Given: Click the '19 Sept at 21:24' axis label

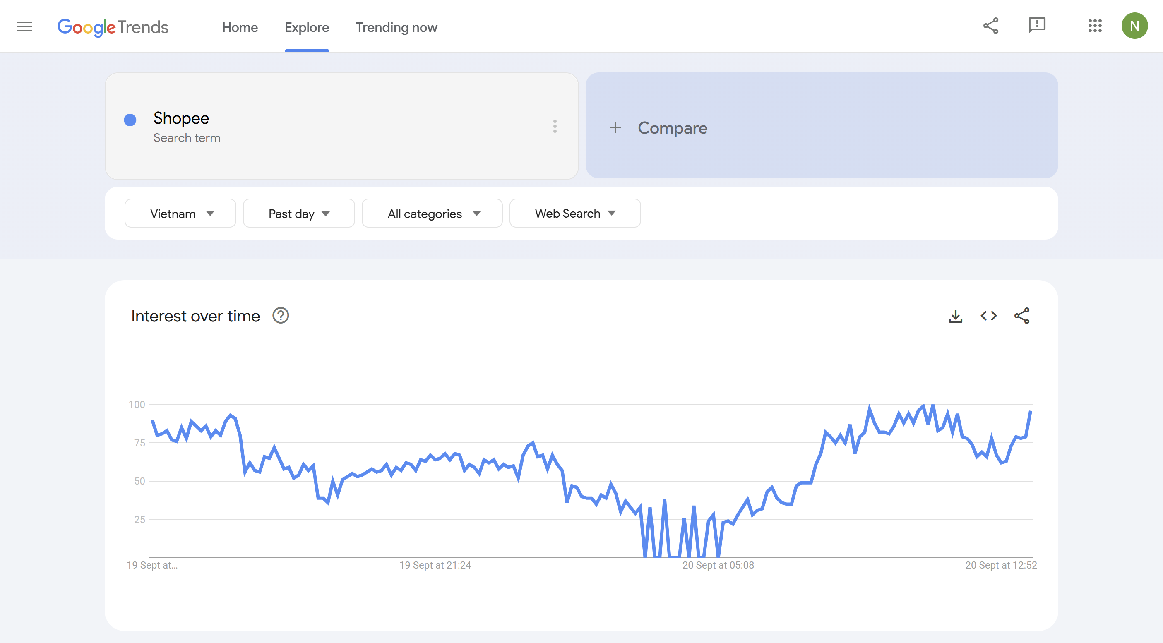Looking at the screenshot, I should (x=435, y=565).
